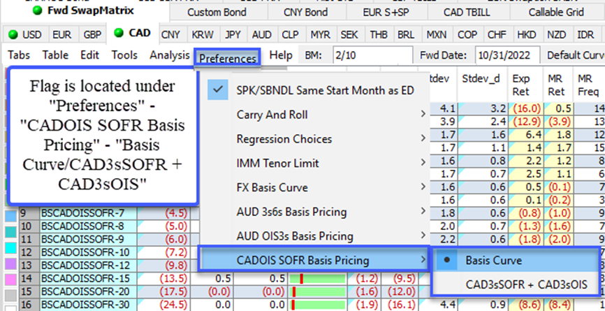Switch to the HKD currency tab
The image size is (605, 311).
pos(527,35)
